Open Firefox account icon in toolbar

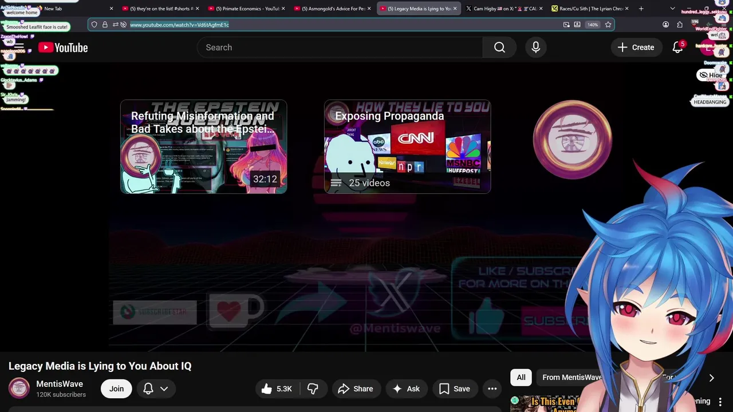(665, 25)
